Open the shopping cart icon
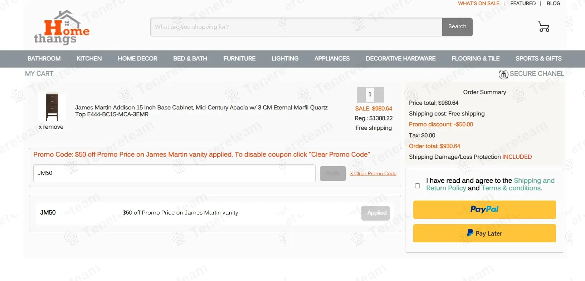The image size is (585, 281). (544, 26)
